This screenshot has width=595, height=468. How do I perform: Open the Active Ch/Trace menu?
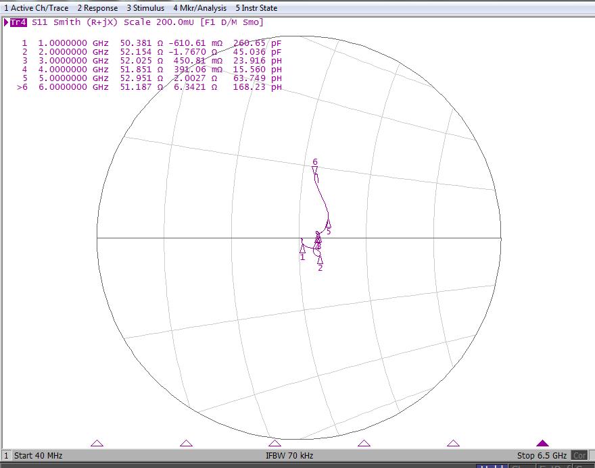pos(36,8)
